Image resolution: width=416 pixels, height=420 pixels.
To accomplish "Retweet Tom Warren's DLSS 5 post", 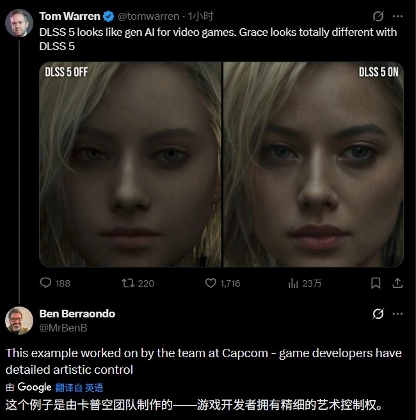I will [x=138, y=283].
